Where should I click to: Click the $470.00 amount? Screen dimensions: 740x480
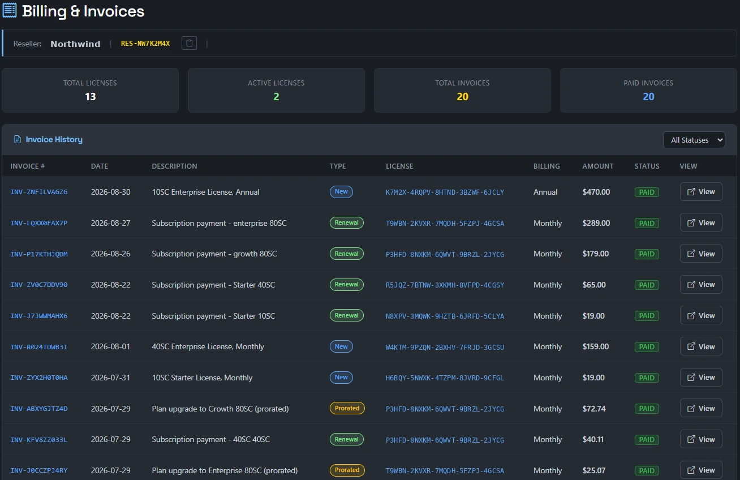(x=596, y=192)
